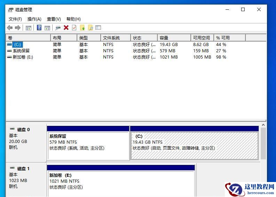Sort by the 可用空间 column header

click(203, 38)
